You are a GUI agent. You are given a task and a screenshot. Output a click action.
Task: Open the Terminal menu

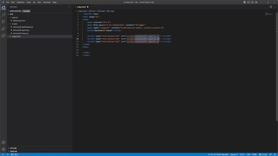click(x=47, y=2)
